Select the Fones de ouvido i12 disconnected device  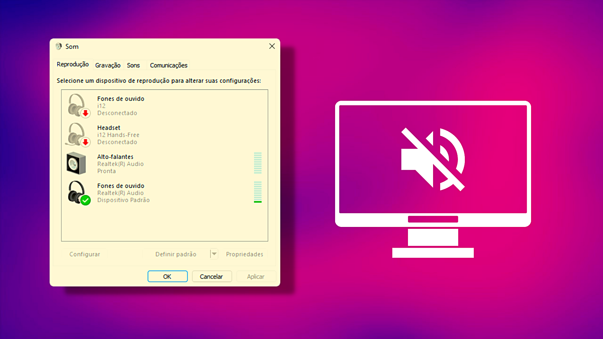(x=165, y=105)
